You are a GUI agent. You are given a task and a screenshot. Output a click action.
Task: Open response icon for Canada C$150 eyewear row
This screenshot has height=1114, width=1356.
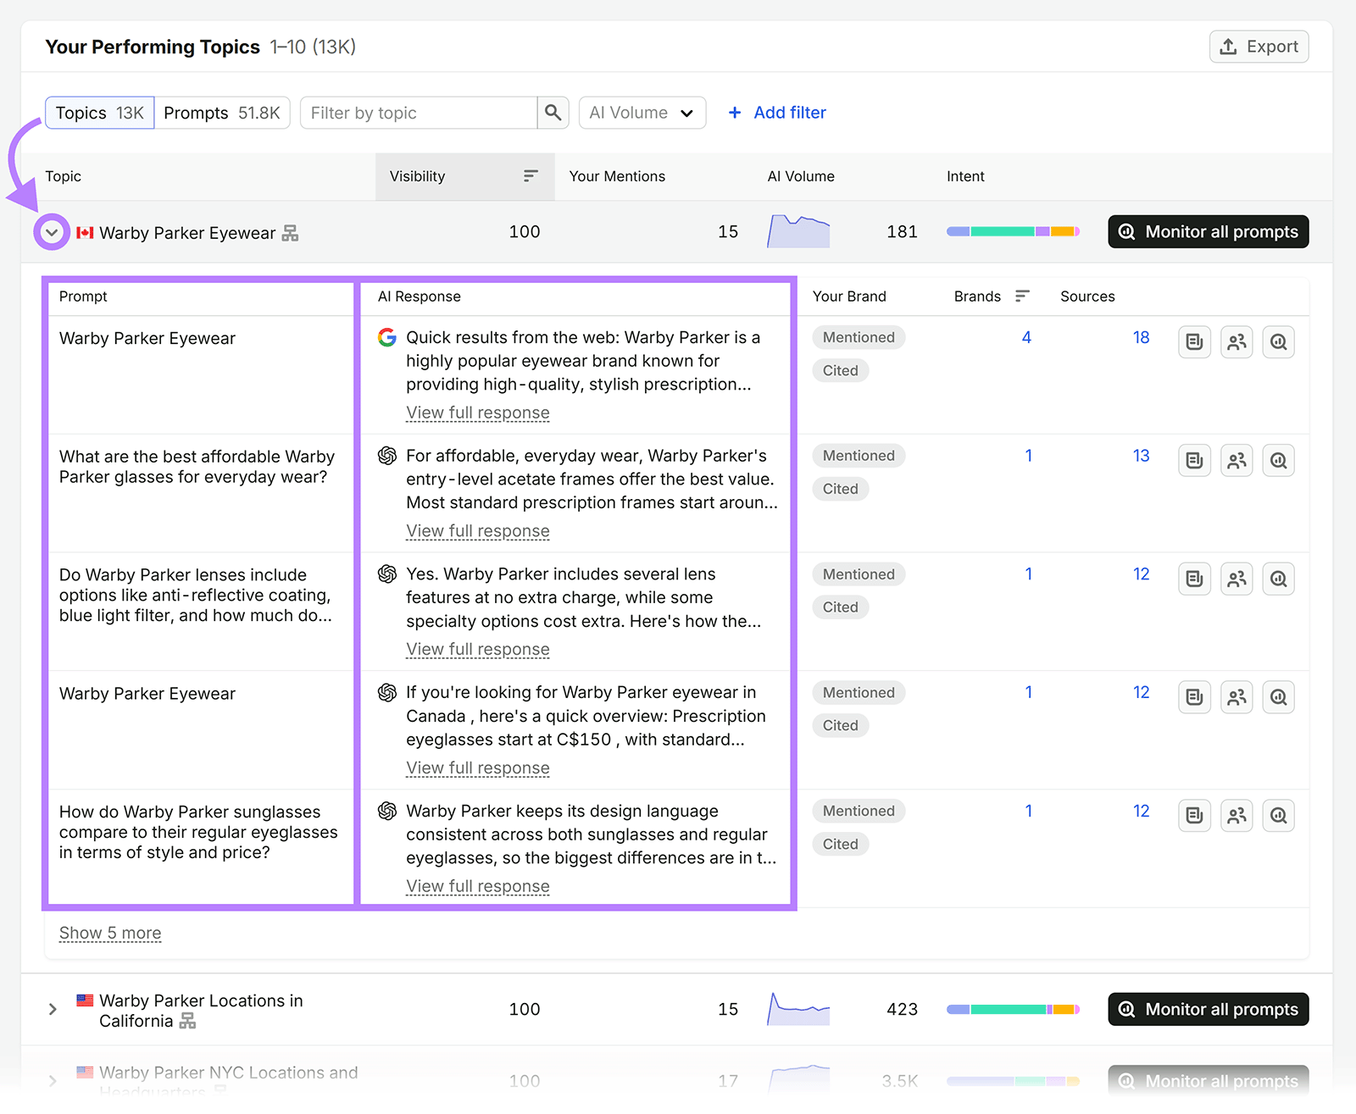point(1194,697)
